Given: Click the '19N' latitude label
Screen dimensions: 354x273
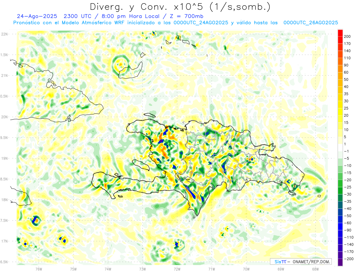Looking at the screenshot, I should 4,158.
